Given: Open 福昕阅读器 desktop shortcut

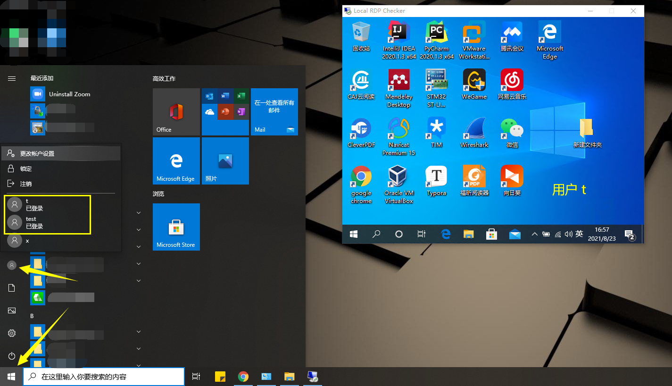Looking at the screenshot, I should [474, 181].
